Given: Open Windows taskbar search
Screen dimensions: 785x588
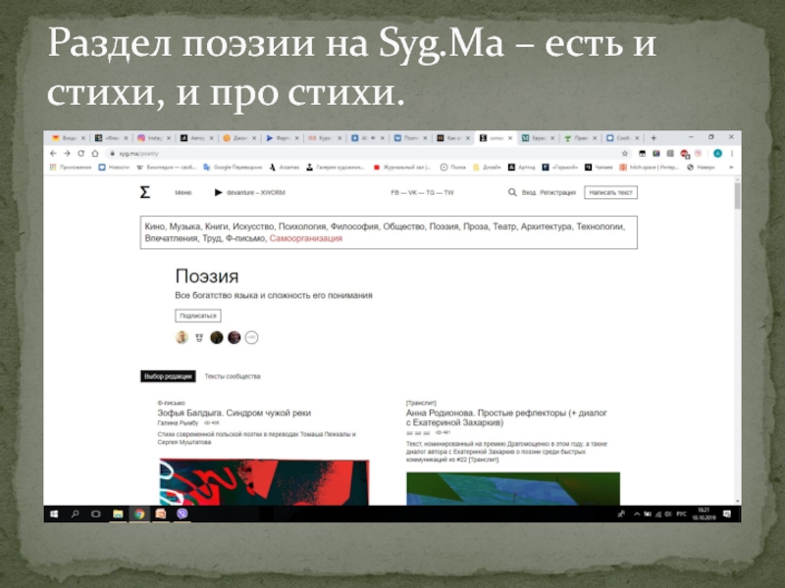Looking at the screenshot, I should (76, 514).
